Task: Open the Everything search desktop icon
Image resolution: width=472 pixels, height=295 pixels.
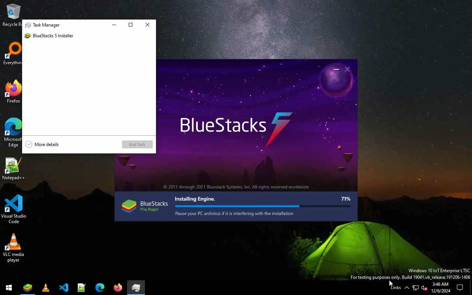Action: point(13,53)
